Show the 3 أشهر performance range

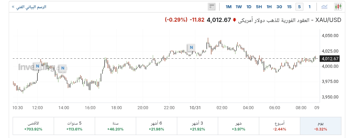(x=197, y=126)
